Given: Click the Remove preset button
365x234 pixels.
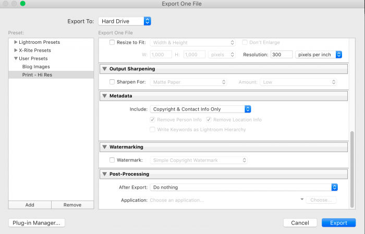Looking at the screenshot, I should coord(72,205).
